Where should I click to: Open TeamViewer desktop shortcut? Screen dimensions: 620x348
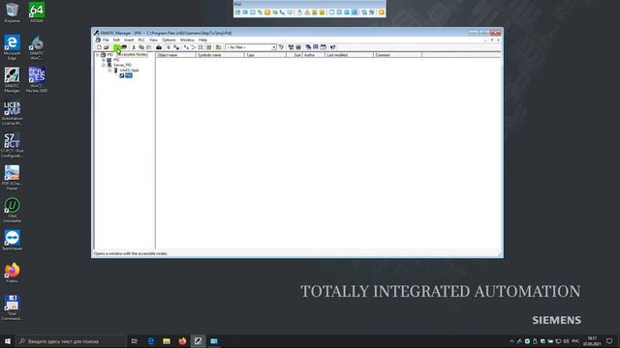[x=12, y=241]
